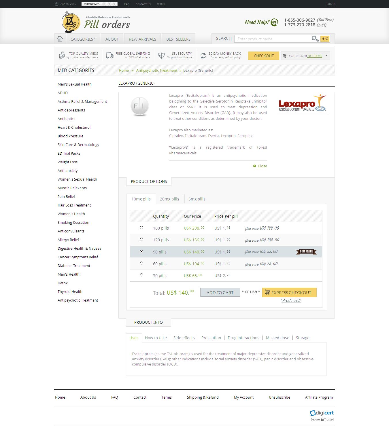Click the search magnifier icon
Screen dimensions: 389x447
(315, 39)
